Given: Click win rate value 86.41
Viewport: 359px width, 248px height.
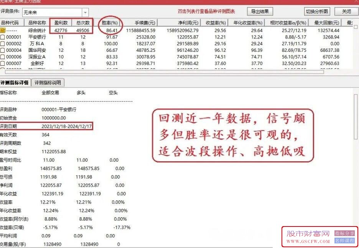Looking at the screenshot, I should pos(112,30).
